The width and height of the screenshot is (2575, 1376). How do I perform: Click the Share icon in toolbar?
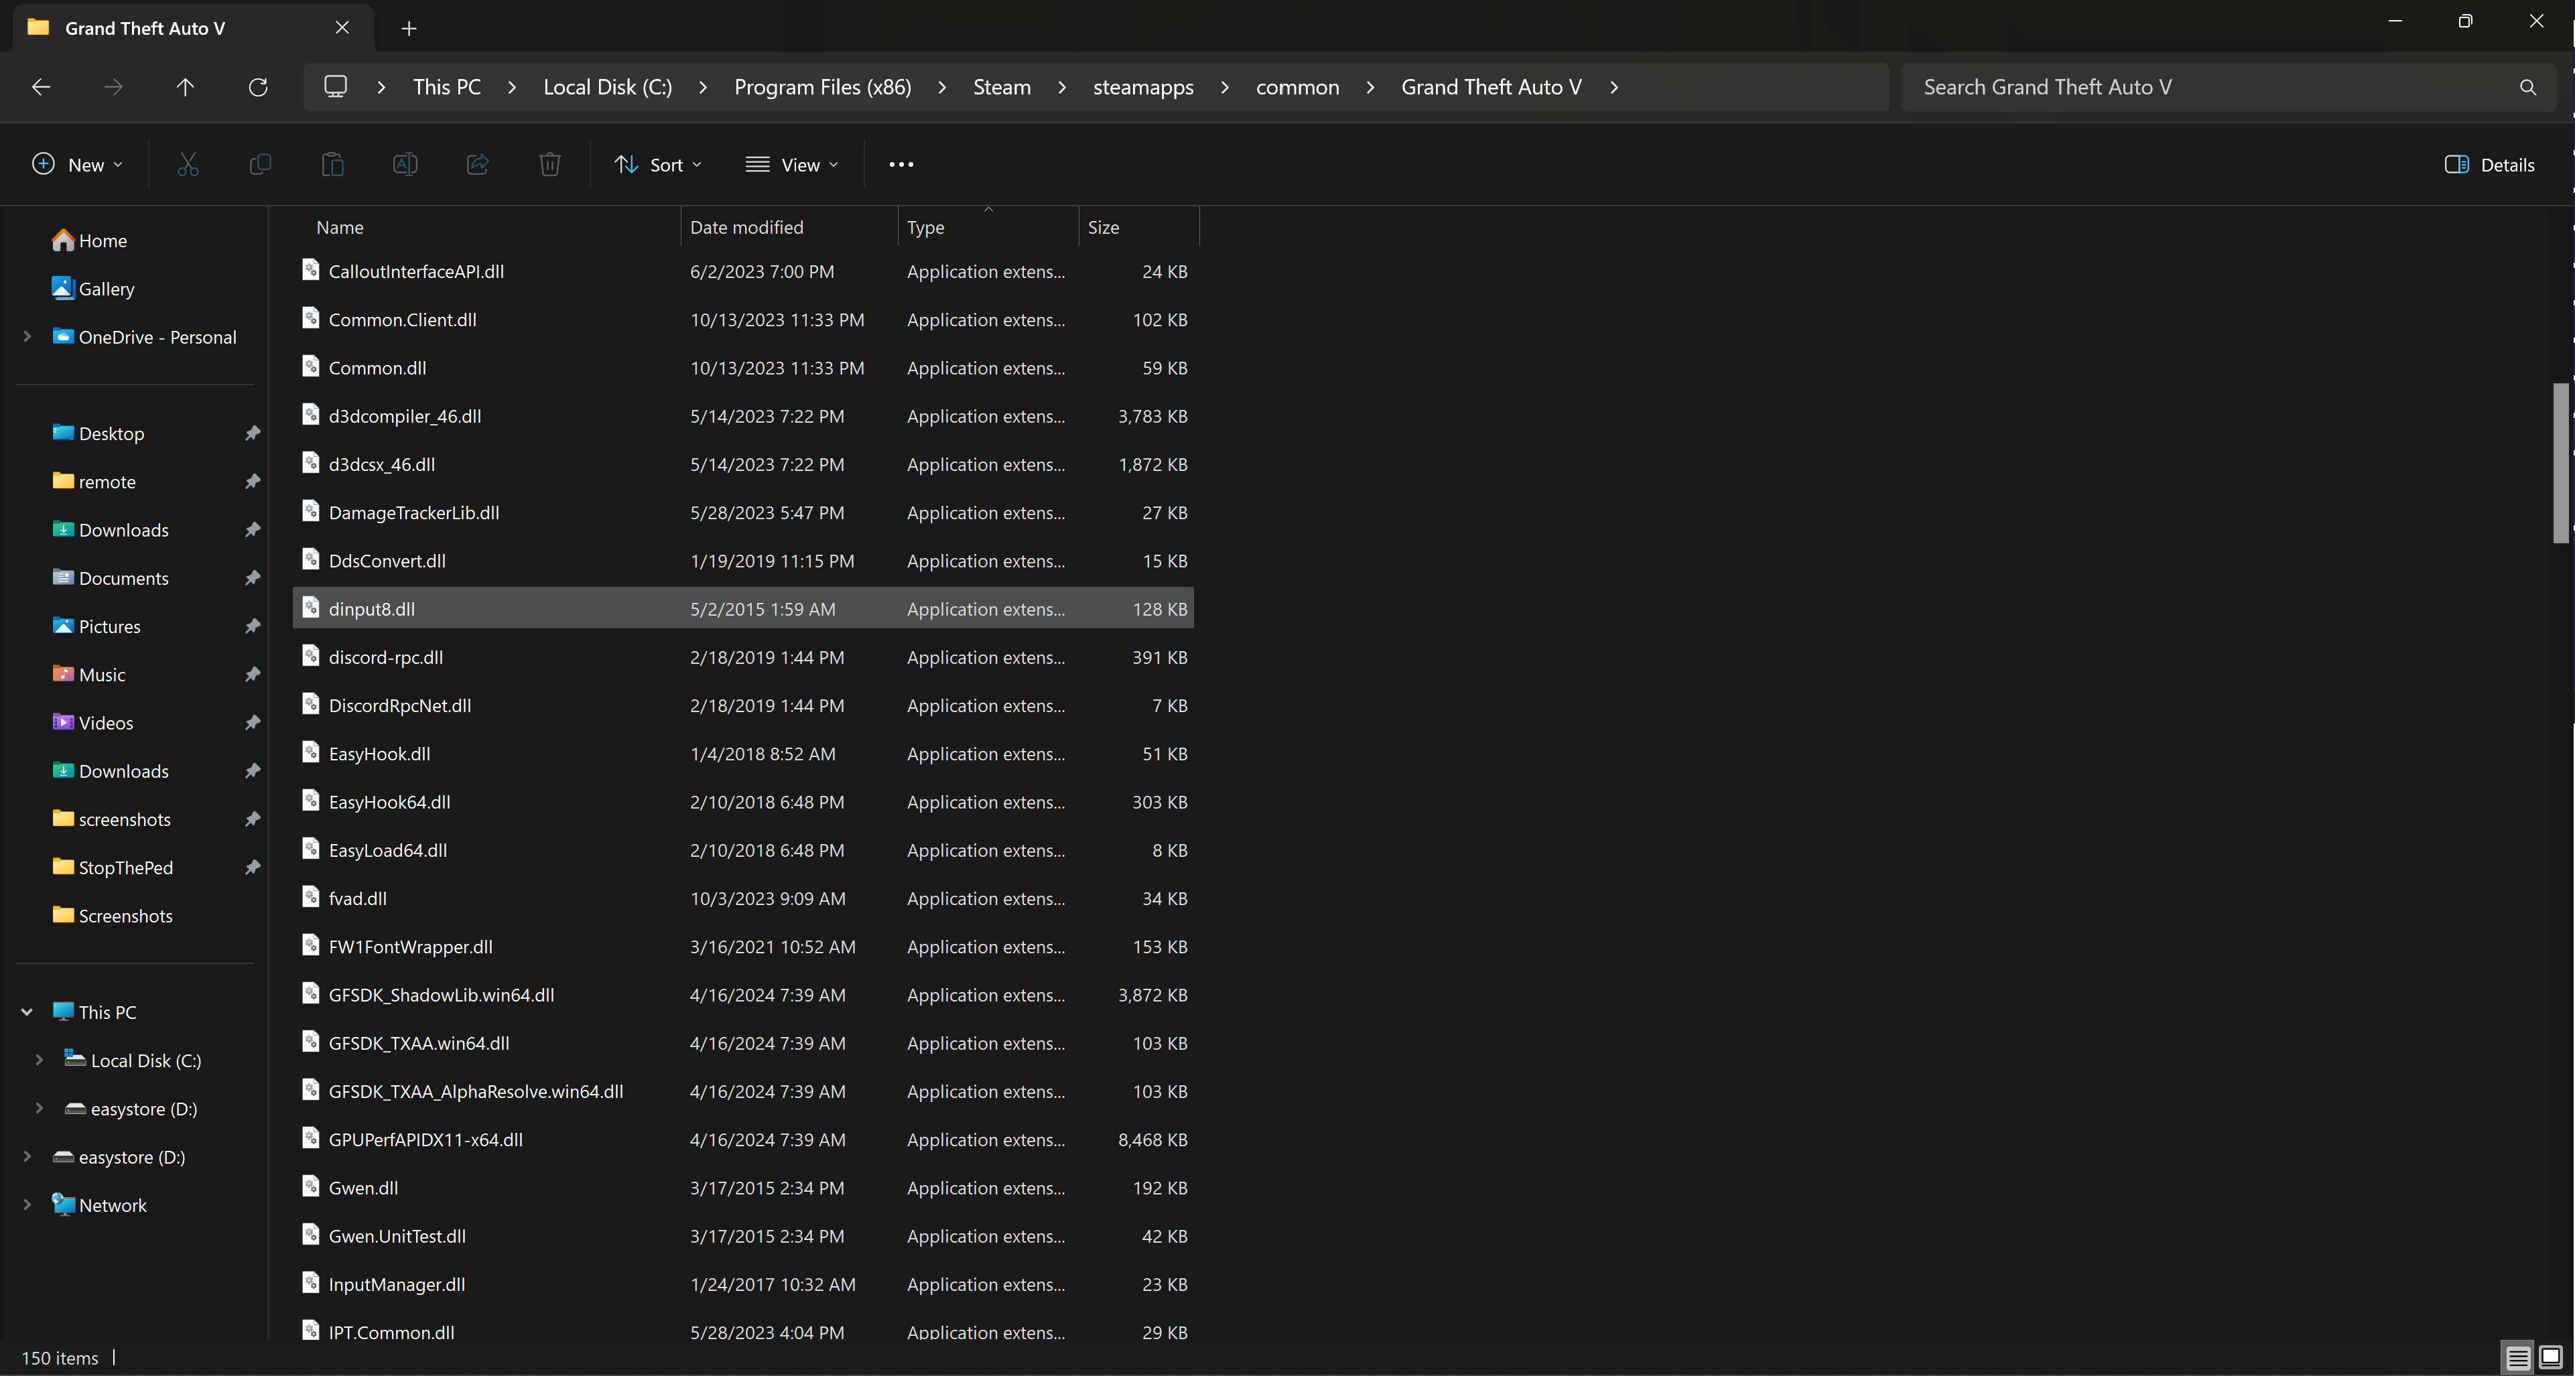tap(478, 165)
